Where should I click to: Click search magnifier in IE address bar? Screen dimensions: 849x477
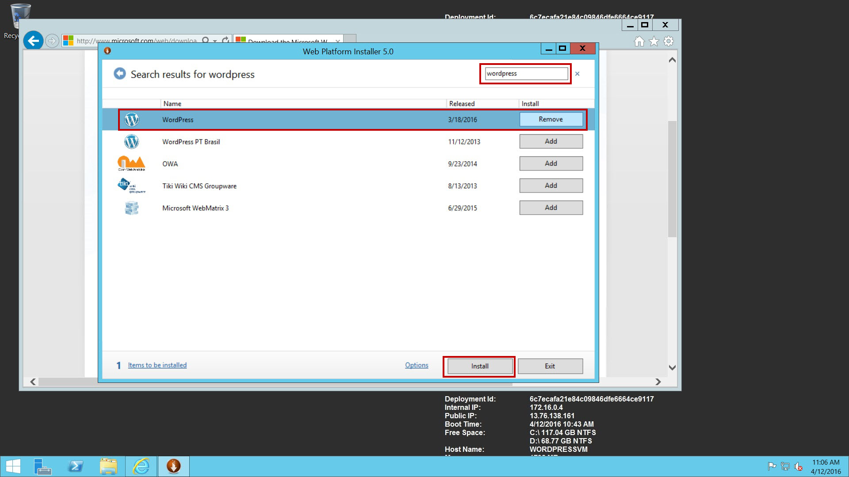tap(205, 41)
